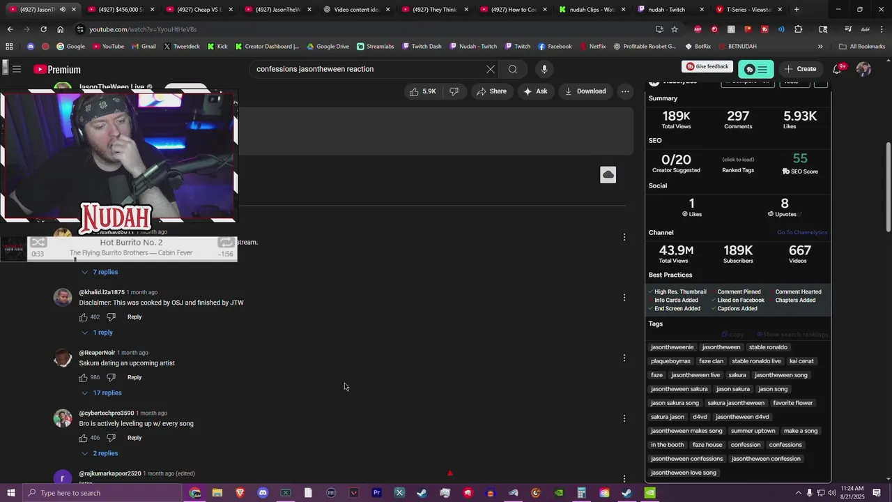Open a new browser tab
The height and width of the screenshot is (502, 892).
(797, 10)
